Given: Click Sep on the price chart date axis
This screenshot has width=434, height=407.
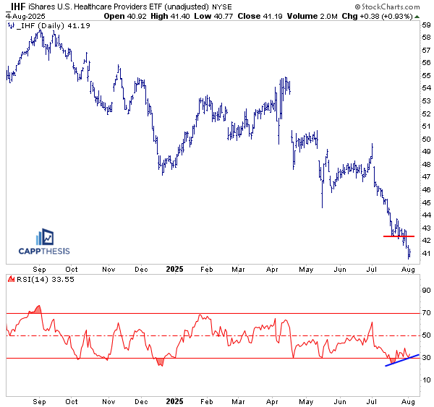Looking at the screenshot, I should 39,270.
